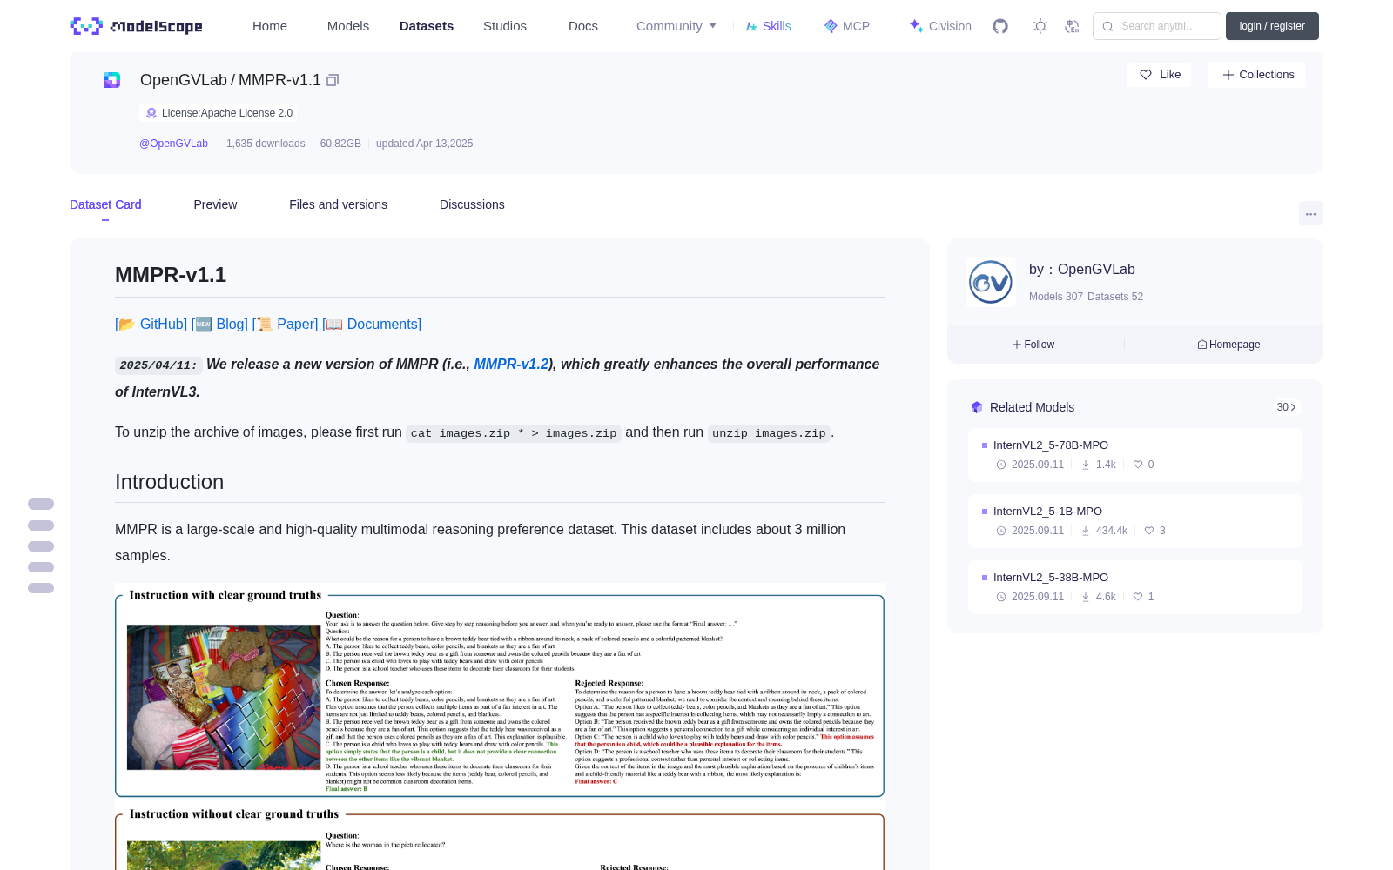The width and height of the screenshot is (1393, 870).
Task: Open the Civision link
Action: (940, 26)
